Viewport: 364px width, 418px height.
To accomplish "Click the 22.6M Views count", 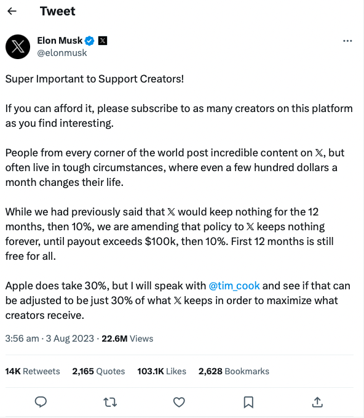I will pyautogui.click(x=127, y=339).
